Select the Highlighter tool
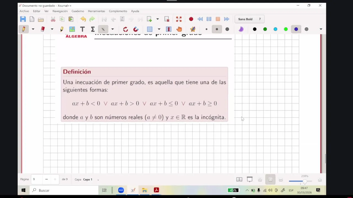Viewport: 353px width, 198px height. tap(61, 29)
